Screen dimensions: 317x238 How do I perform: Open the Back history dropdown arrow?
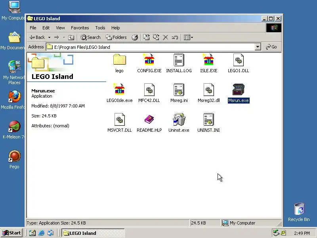pos(49,37)
